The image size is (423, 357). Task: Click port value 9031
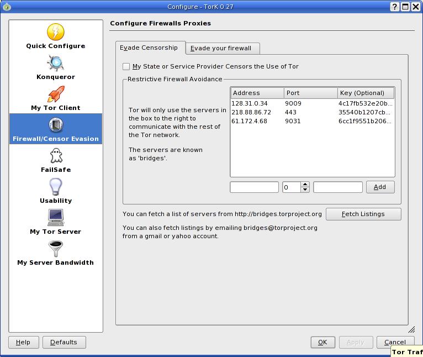click(x=293, y=121)
